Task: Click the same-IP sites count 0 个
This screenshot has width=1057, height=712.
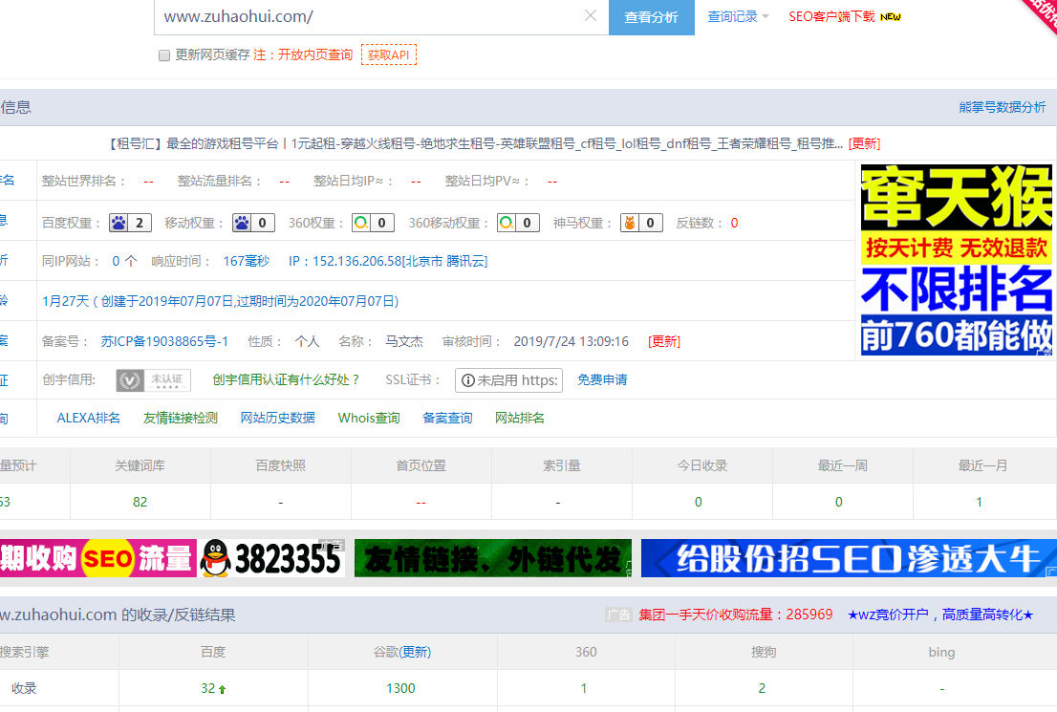Action: point(124,261)
